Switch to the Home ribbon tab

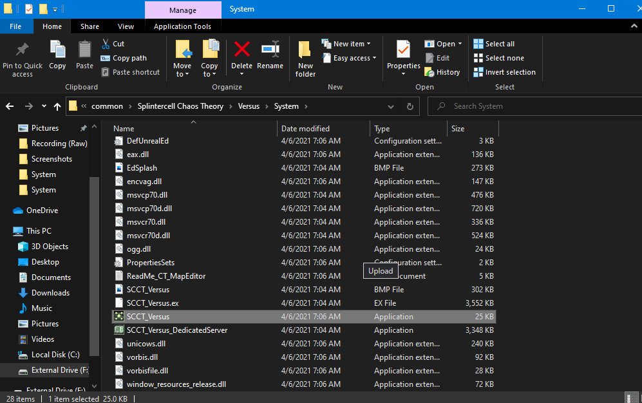(x=52, y=26)
